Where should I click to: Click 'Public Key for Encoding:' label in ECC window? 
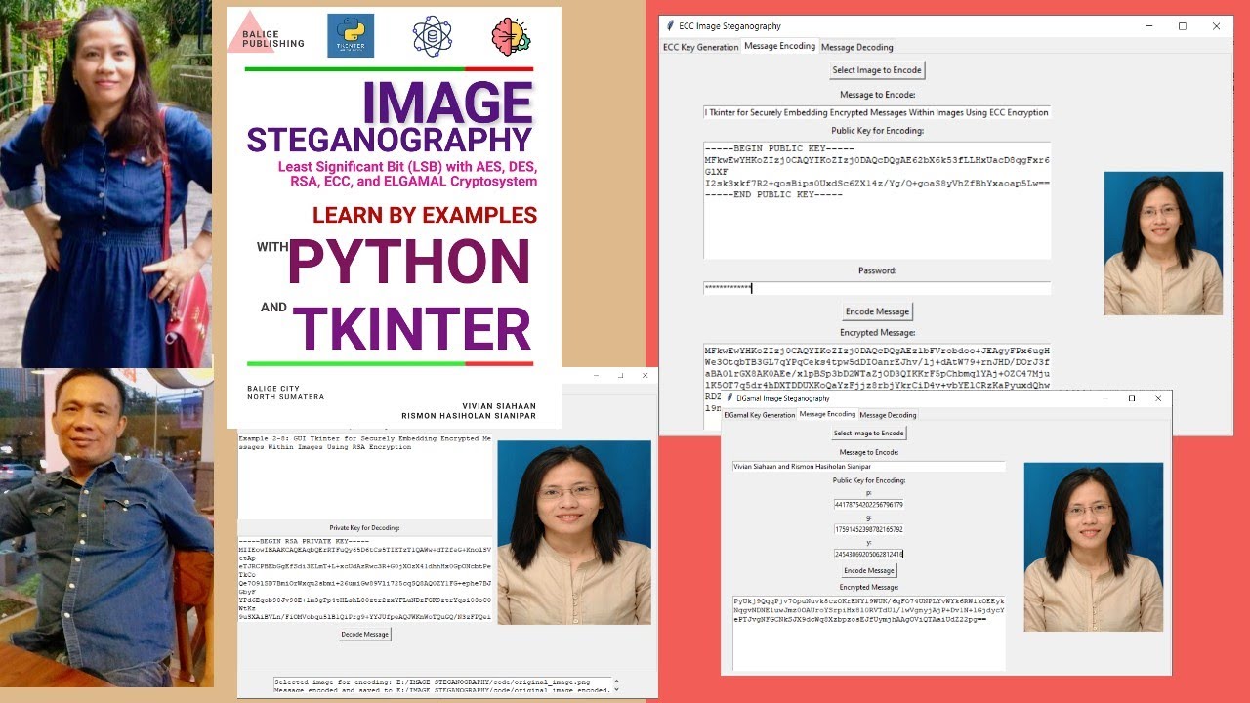877,130
